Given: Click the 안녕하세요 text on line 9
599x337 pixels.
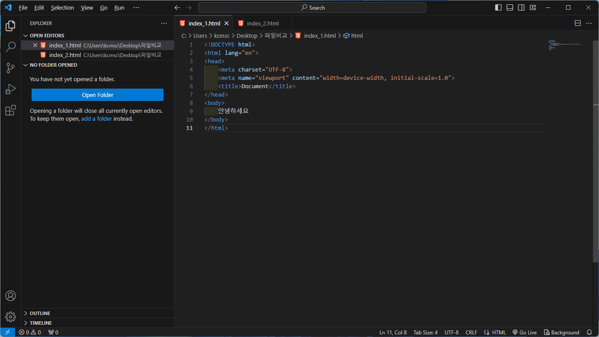Looking at the screenshot, I should point(233,111).
